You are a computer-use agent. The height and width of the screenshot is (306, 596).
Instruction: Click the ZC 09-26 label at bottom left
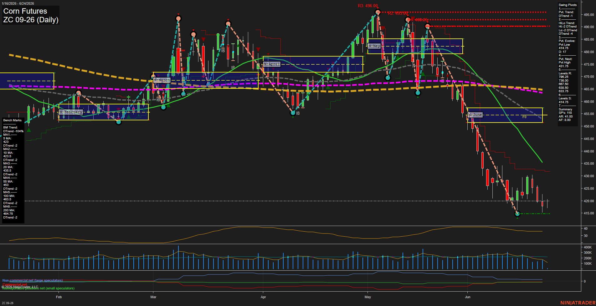click(x=8, y=303)
